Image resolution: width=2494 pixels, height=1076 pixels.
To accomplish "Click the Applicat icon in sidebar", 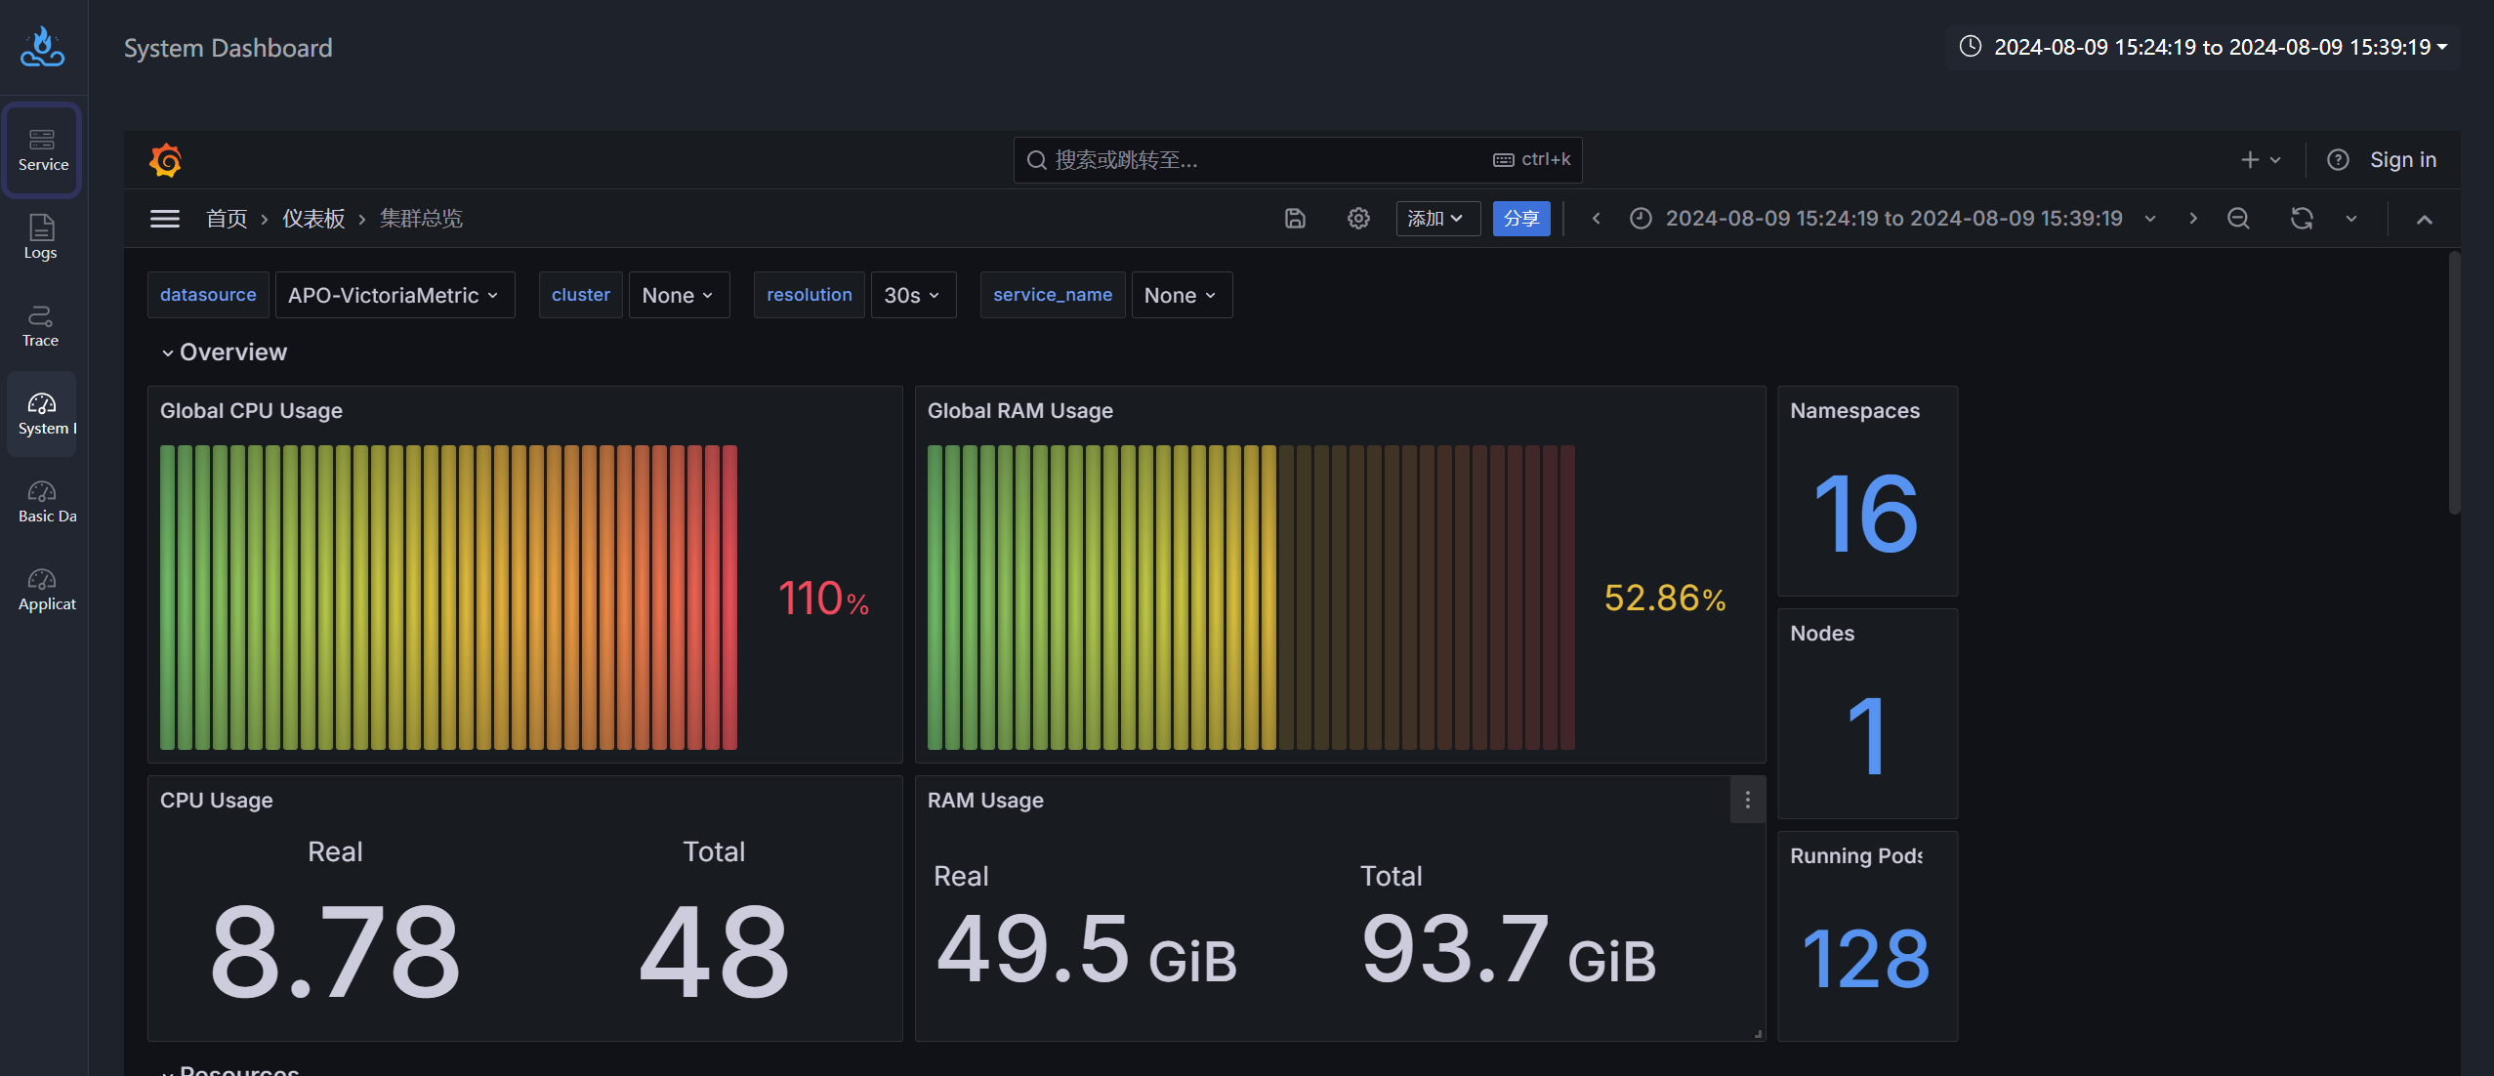I will click(43, 588).
